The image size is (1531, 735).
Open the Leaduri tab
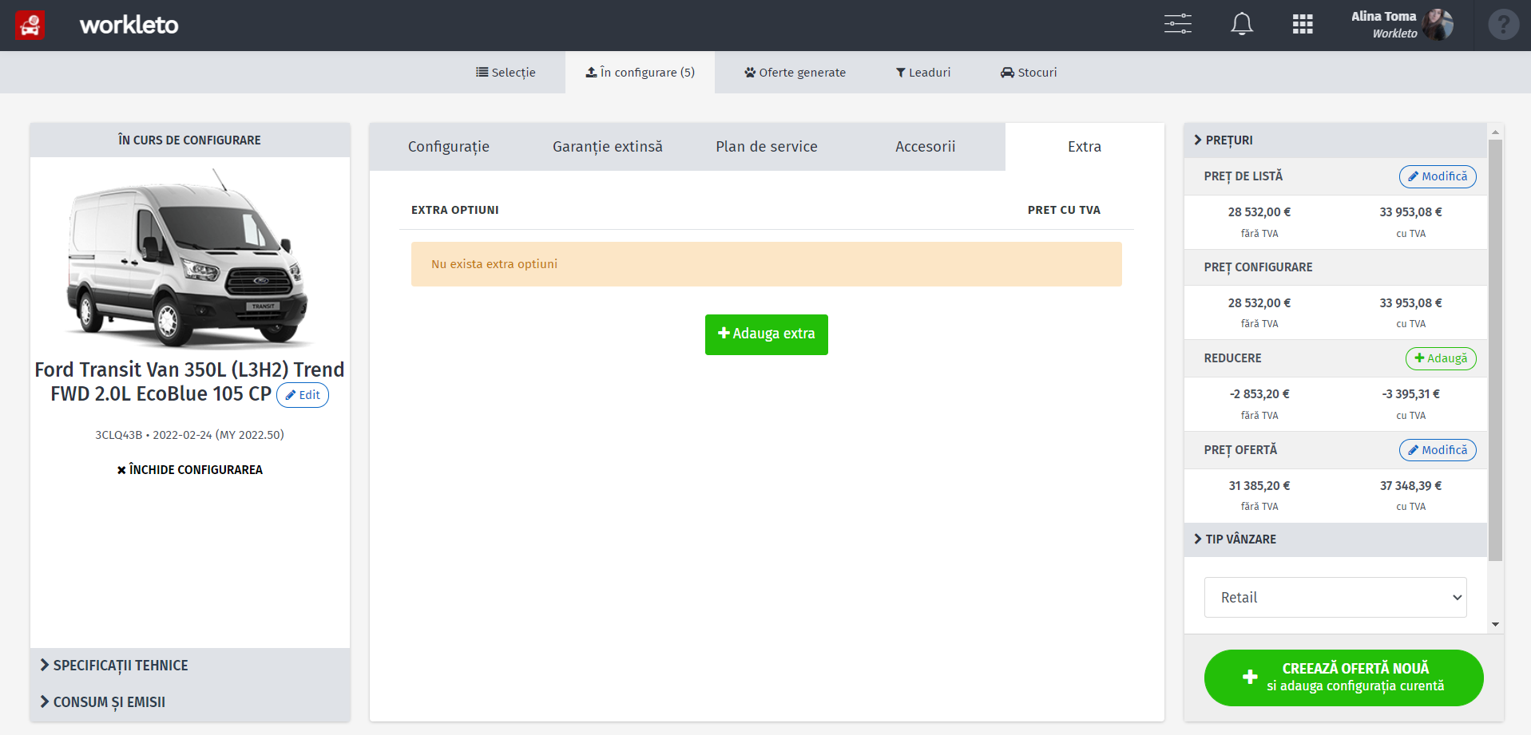[922, 73]
